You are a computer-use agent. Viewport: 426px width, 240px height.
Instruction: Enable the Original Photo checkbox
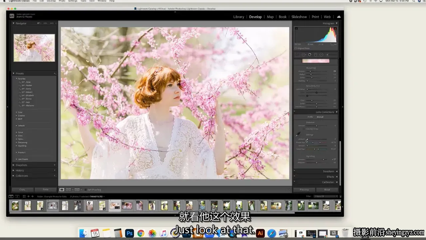coord(296,48)
